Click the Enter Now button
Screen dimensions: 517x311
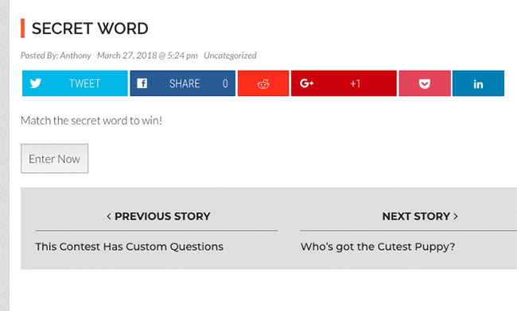(54, 159)
